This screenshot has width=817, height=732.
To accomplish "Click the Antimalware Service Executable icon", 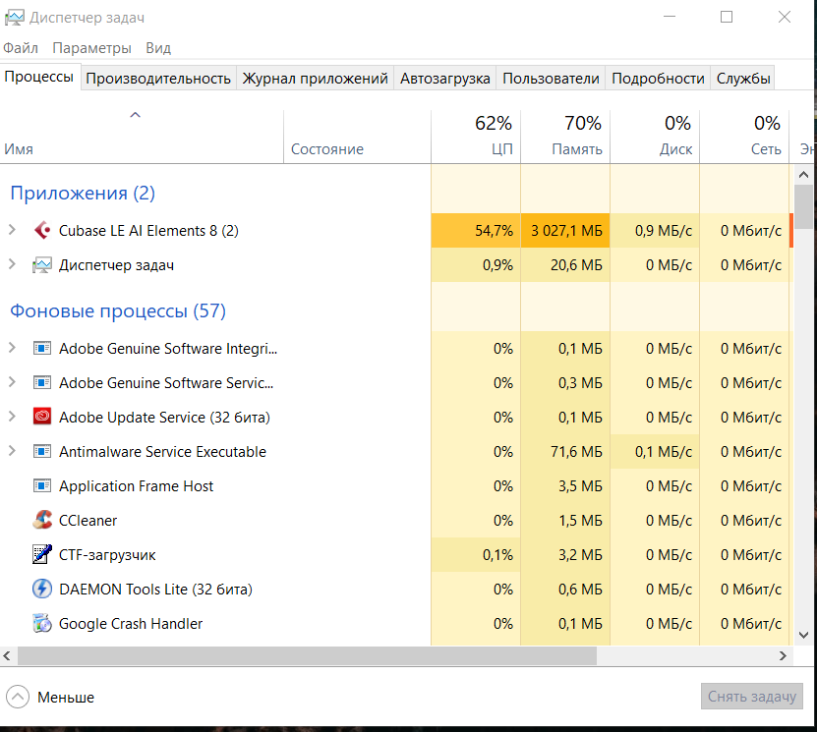I will tap(42, 451).
